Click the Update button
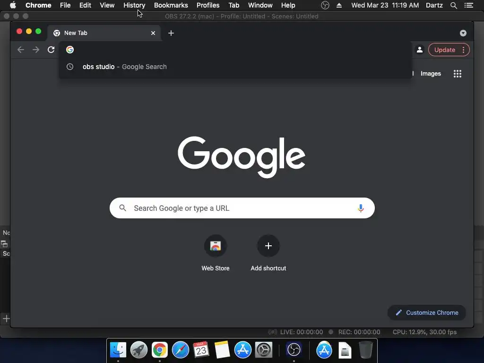 click(x=444, y=50)
